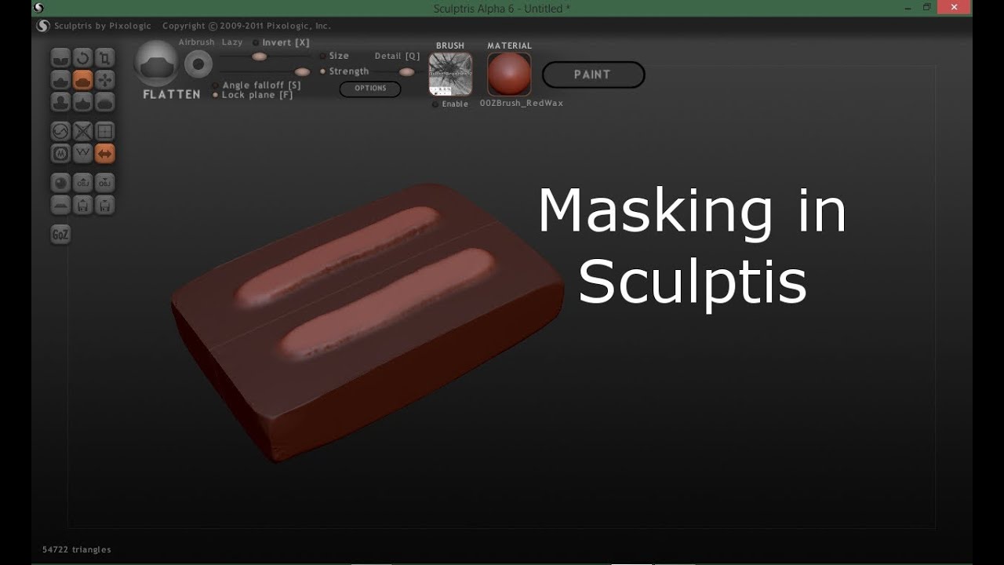Open the OPTIONS panel
Image resolution: width=1004 pixels, height=565 pixels.
(x=370, y=89)
